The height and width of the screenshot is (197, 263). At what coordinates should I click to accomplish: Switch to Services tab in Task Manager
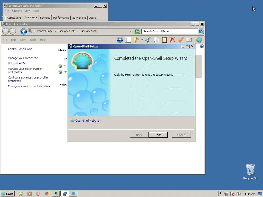pos(45,18)
